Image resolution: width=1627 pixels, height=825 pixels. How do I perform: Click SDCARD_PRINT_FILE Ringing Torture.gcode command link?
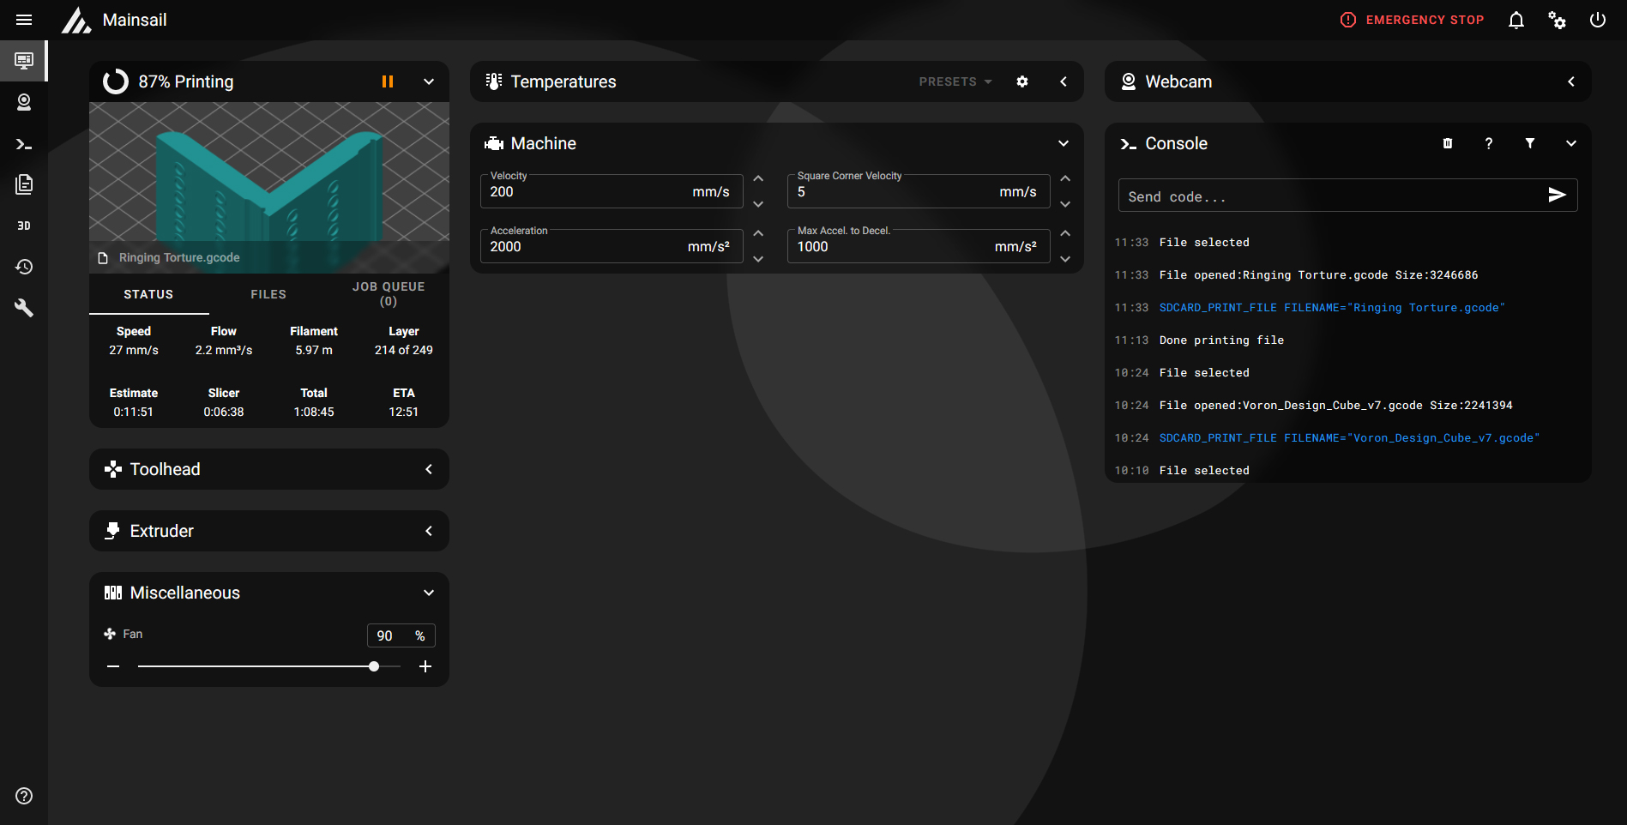pyautogui.click(x=1332, y=308)
